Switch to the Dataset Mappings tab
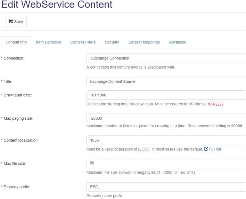The image size is (246, 199). pyautogui.click(x=144, y=42)
